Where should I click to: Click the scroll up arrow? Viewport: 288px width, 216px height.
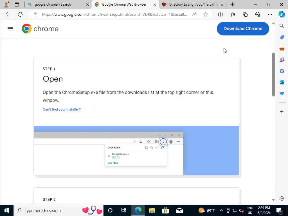273,23
